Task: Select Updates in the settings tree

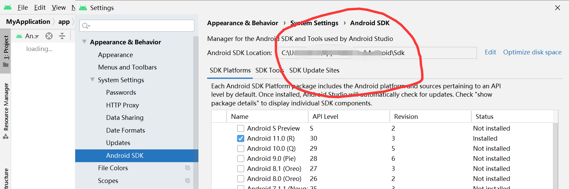Action: click(x=118, y=143)
